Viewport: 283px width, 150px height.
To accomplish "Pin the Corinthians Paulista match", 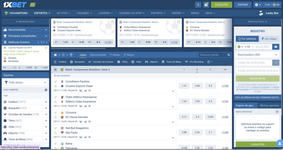I will (x=55, y=82).
